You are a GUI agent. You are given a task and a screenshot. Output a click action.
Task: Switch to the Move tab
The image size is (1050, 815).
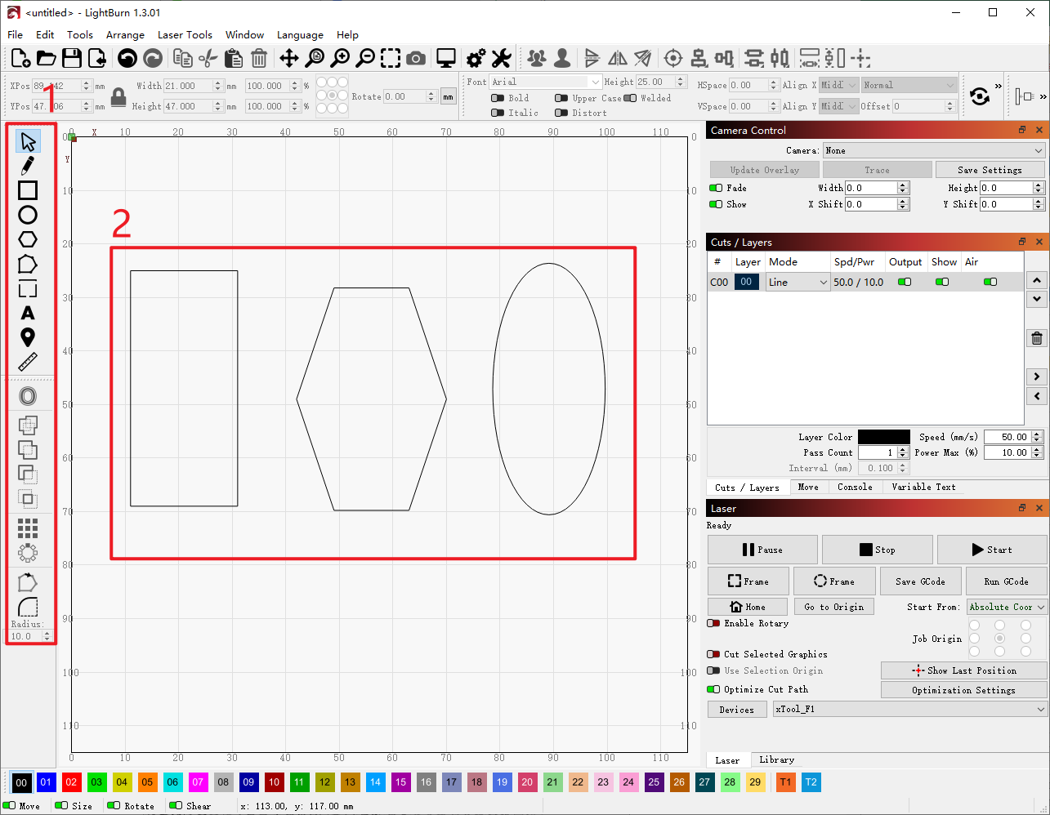(x=808, y=487)
